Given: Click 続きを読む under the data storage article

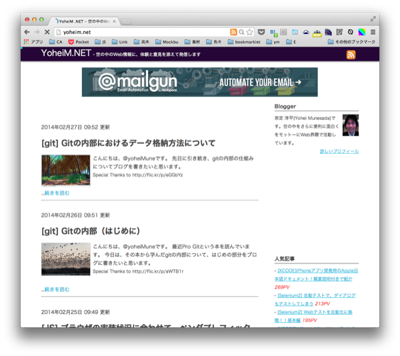Looking at the screenshot, I should [55, 193].
